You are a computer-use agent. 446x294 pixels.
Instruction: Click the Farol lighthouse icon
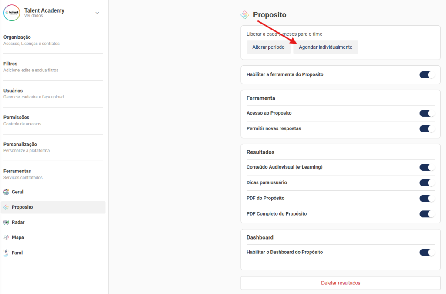click(x=7, y=253)
